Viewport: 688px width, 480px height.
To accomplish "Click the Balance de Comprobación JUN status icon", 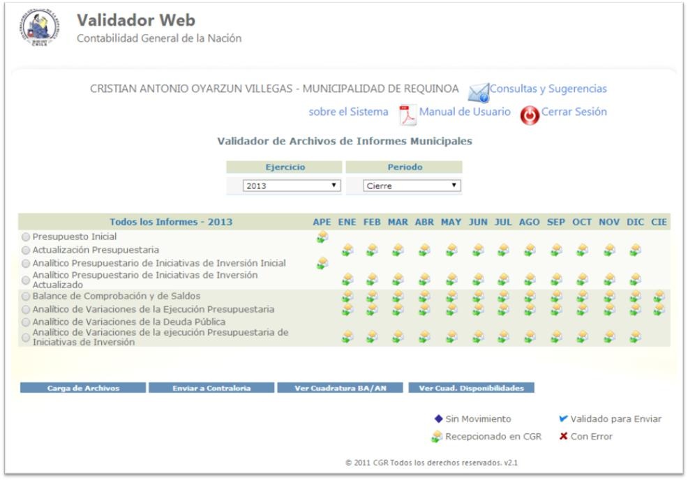I will click(478, 297).
